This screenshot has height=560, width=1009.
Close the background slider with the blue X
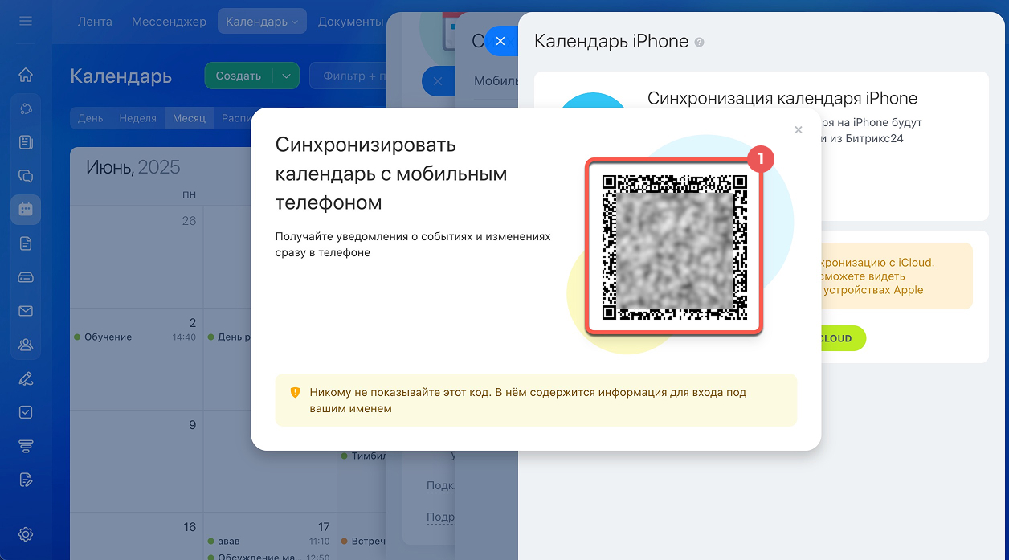[x=438, y=81]
